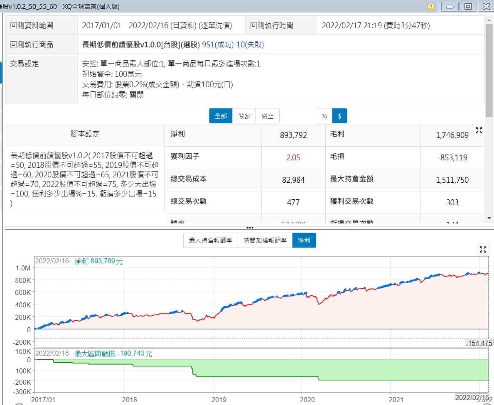The image size is (494, 405).
Task: Click the scroll down arrow in the upper panel
Action: pos(489,218)
